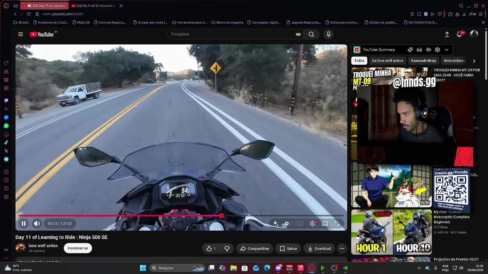The width and height of the screenshot is (488, 274).
Task: Subscribe with Inscrever-se button
Action: pyautogui.click(x=78, y=248)
